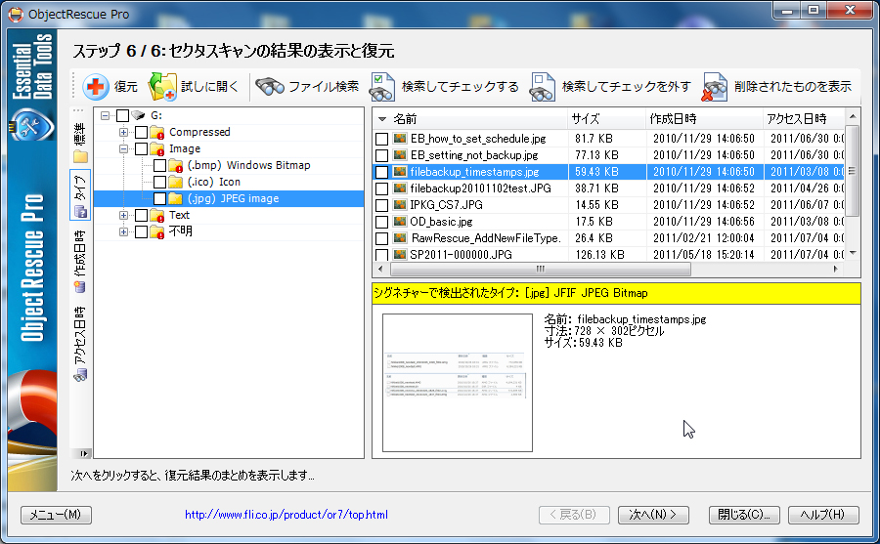Click the image icon of EB_setting_not_backup.jpg

(400, 154)
